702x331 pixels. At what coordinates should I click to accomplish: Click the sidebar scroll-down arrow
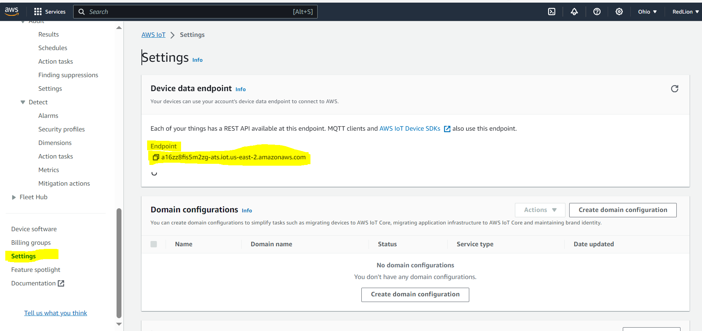click(x=119, y=324)
